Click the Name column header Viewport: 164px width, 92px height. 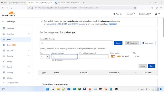(x=56, y=73)
